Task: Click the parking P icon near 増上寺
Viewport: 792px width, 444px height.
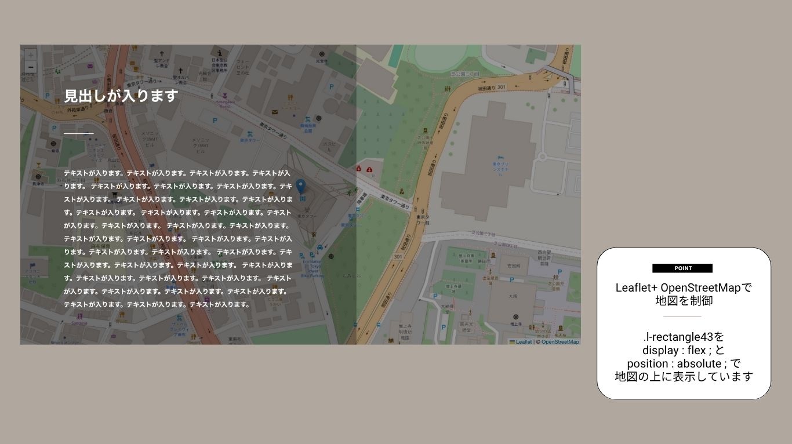Action: (511, 279)
